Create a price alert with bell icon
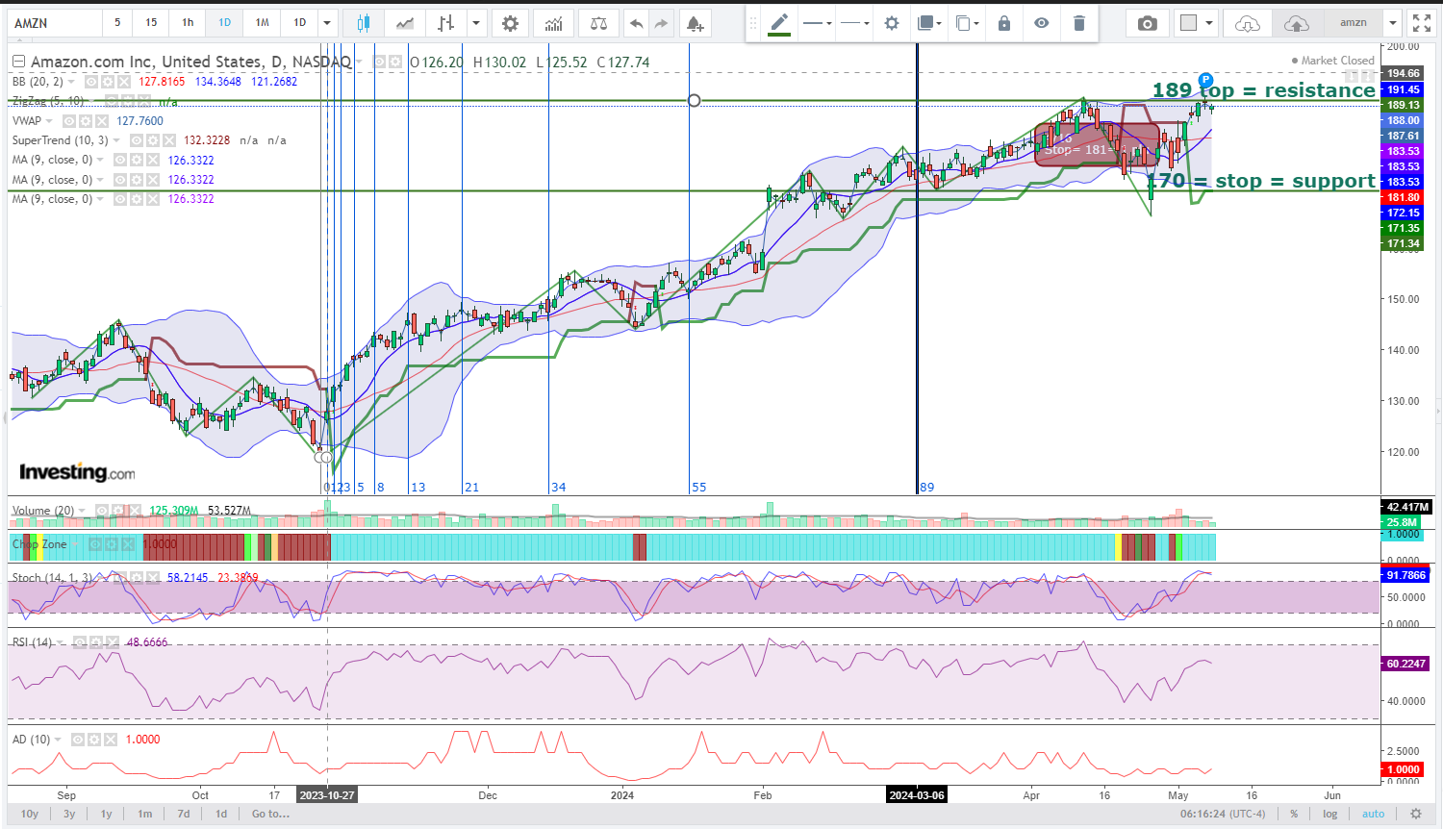 (695, 23)
